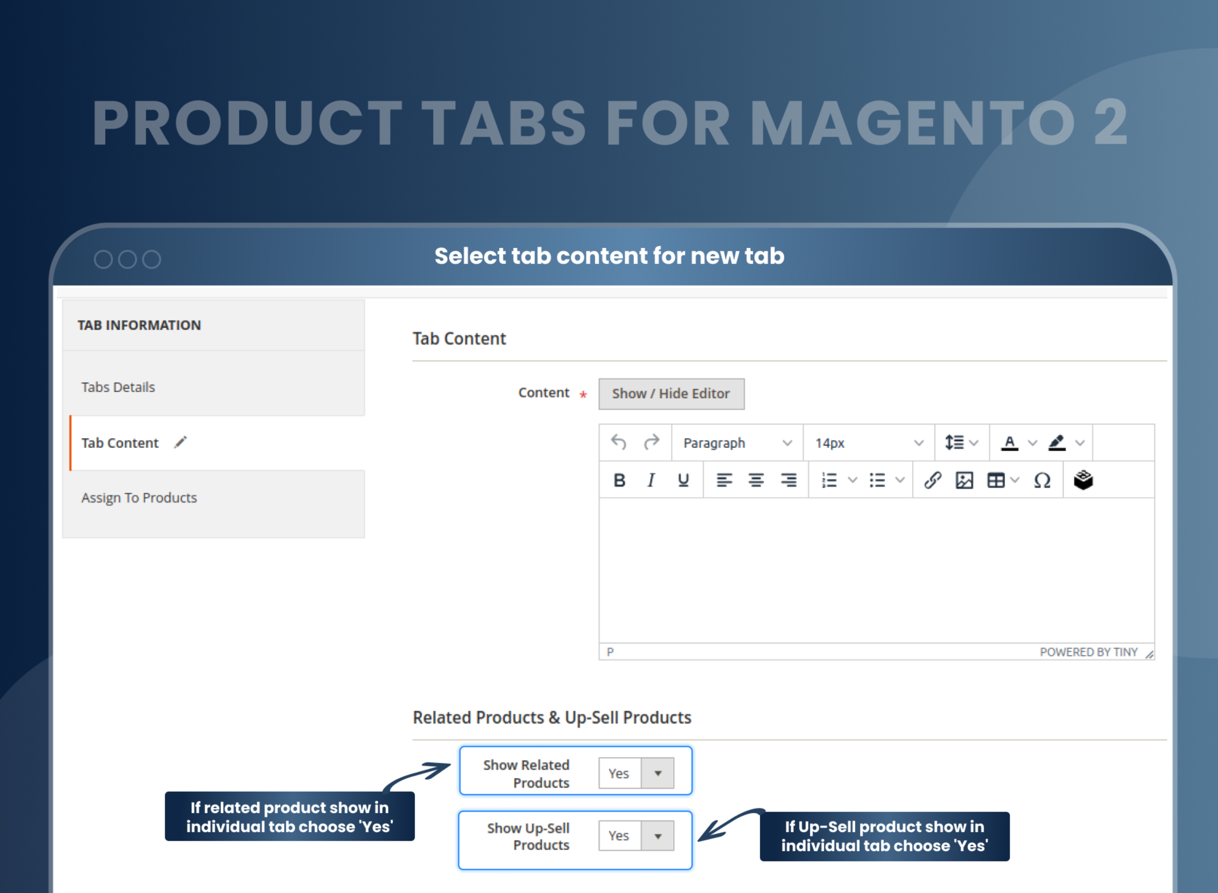Undo the last edit in the editor
Viewport: 1218px width, 893px height.
coord(619,443)
